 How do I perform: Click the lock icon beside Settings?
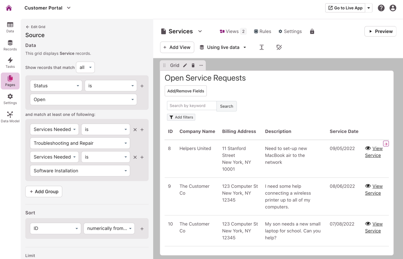click(x=312, y=31)
